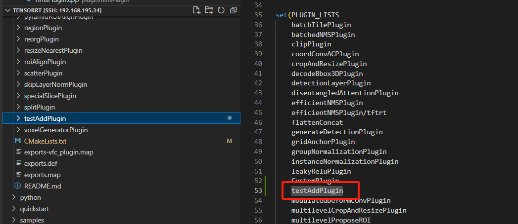Click efficientNMSPlugin/tftrt on line 45

pyautogui.click(x=339, y=112)
